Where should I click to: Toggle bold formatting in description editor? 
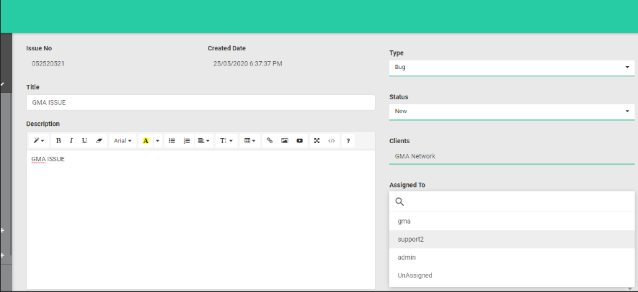pos(58,141)
